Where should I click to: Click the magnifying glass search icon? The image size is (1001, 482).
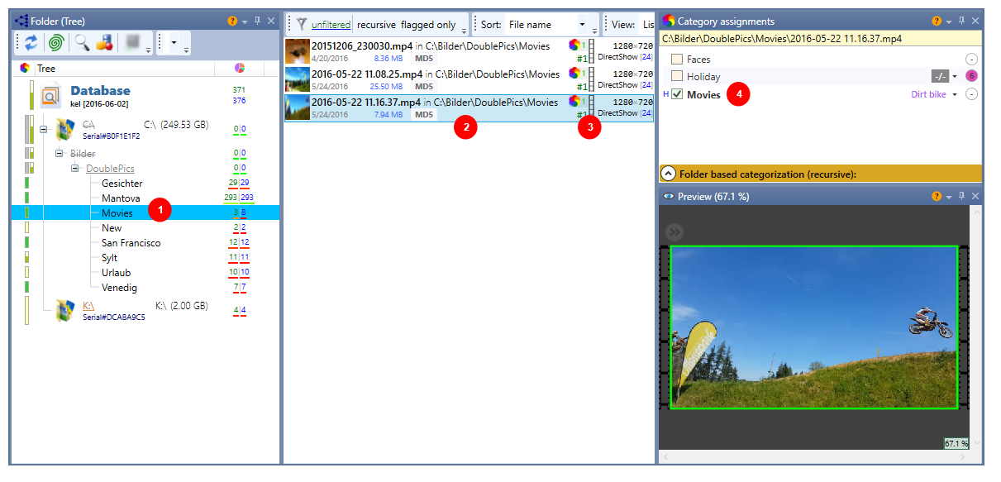point(82,43)
